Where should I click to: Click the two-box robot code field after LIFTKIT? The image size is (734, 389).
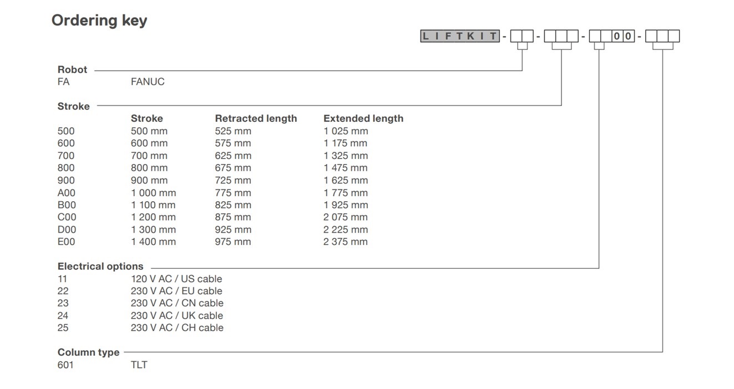(x=522, y=37)
